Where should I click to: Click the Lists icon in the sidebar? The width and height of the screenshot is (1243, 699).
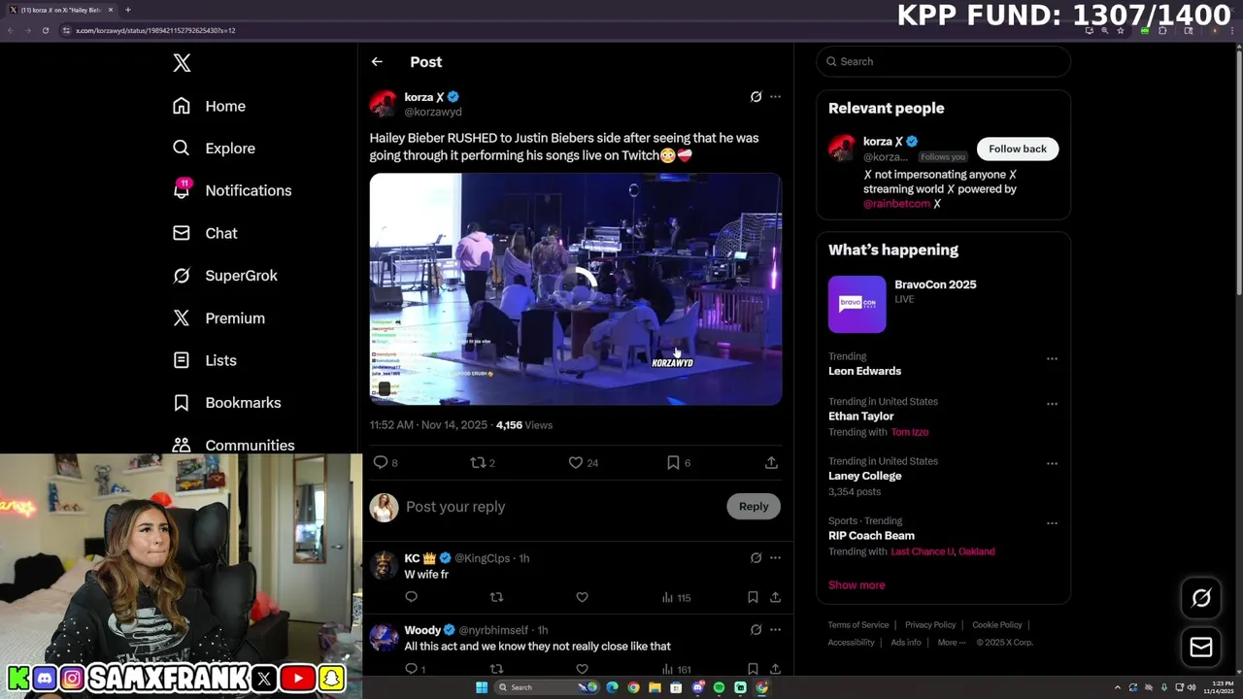coord(182,360)
